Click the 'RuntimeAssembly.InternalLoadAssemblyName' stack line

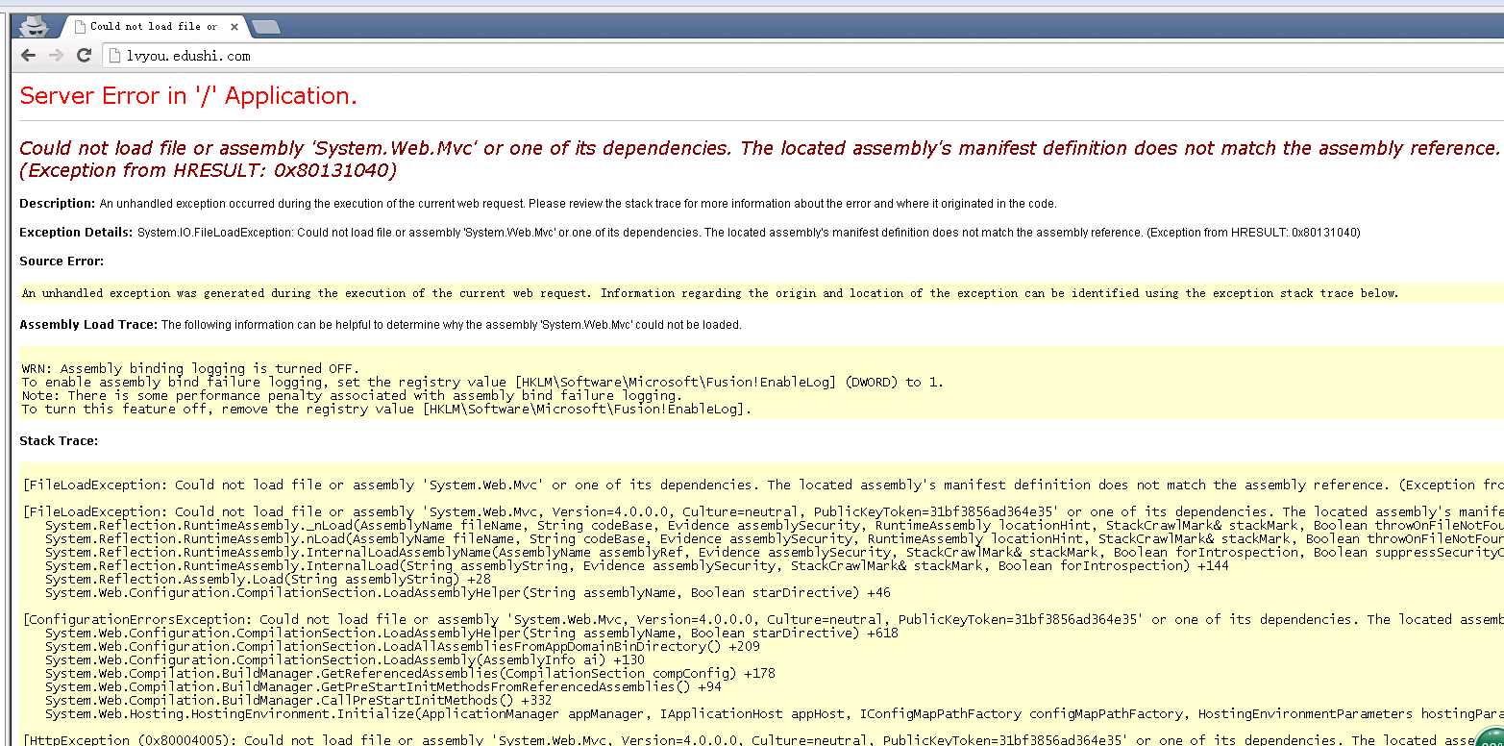pyautogui.click(x=774, y=553)
